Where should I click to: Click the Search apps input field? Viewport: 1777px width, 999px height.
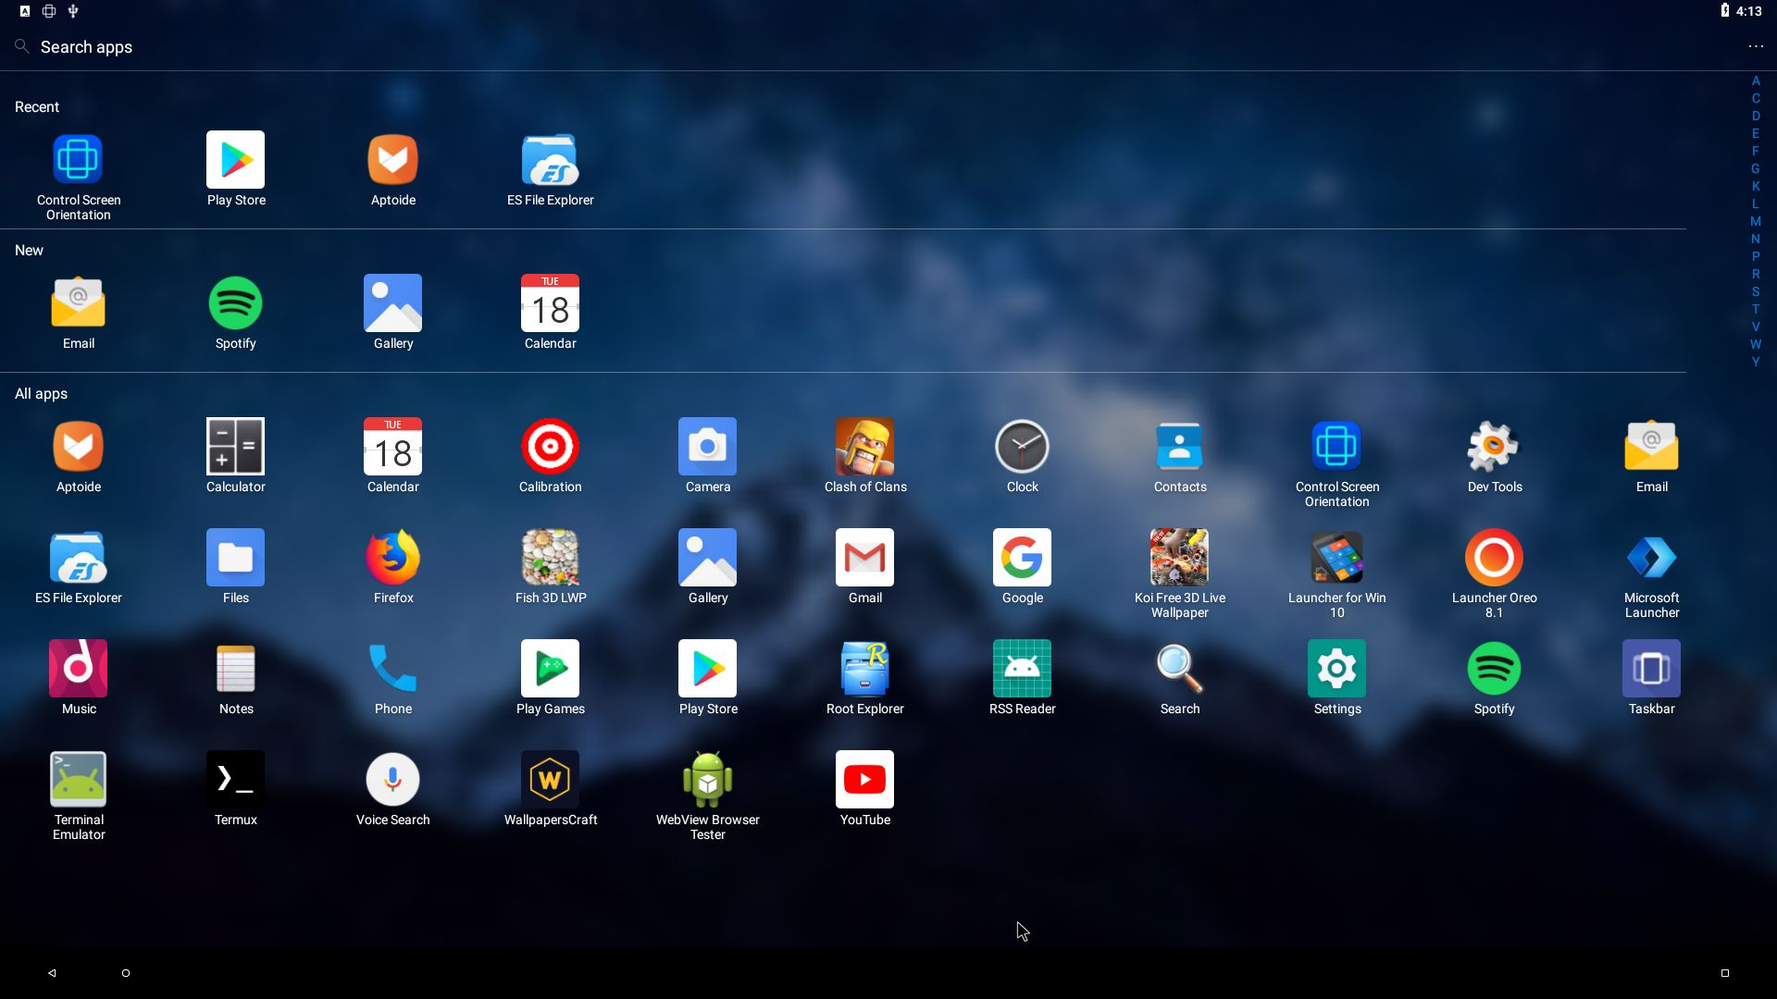[85, 46]
